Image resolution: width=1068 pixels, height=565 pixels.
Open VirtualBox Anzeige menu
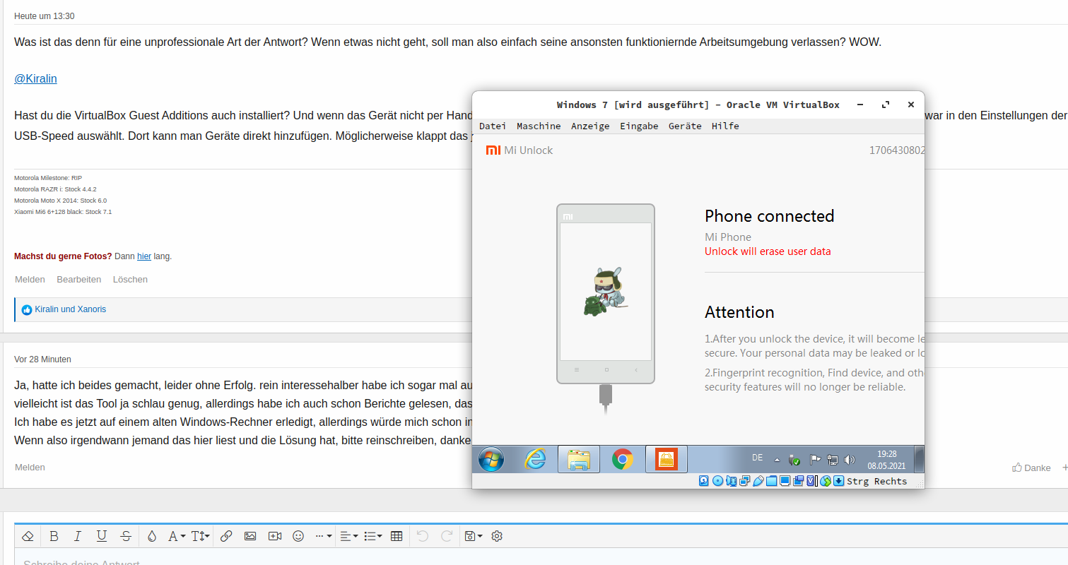point(590,126)
